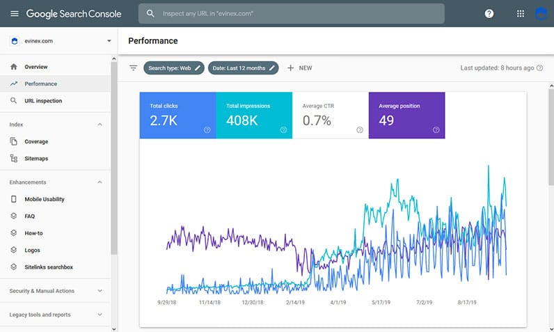Open the help question mark icon

coord(489,14)
